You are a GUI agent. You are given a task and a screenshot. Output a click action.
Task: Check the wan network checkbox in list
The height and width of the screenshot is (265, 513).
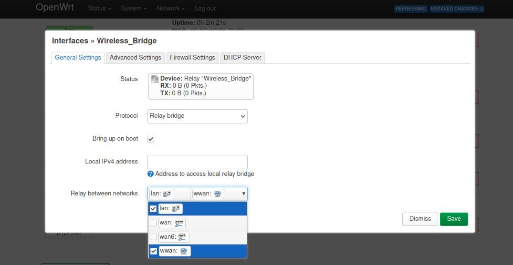[153, 223]
